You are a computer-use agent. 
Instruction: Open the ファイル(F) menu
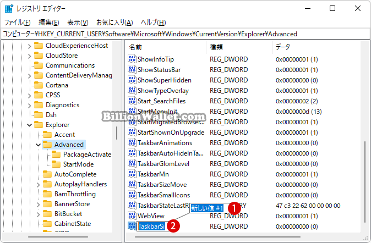(x=17, y=23)
